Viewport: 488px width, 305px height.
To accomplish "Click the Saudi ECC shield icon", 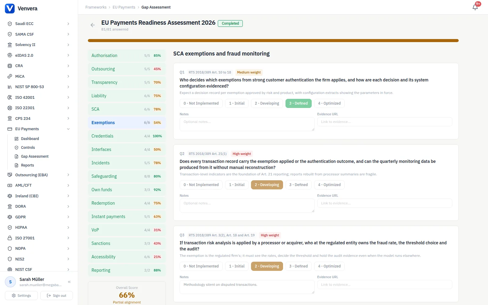I will 10,24.
